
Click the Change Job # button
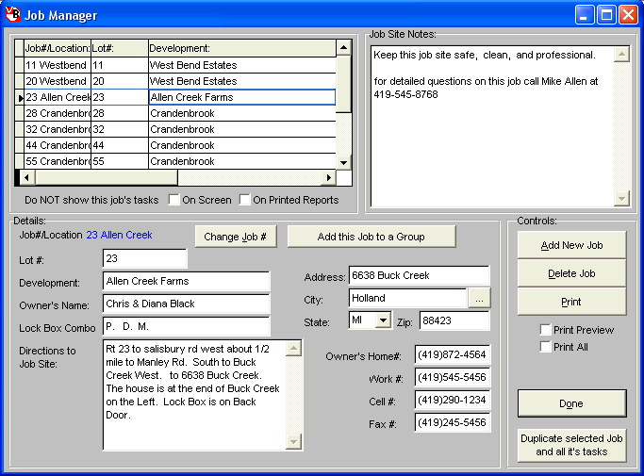[235, 237]
